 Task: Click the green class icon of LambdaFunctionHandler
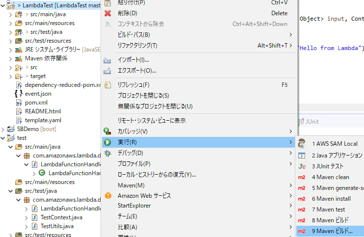pos(42,173)
